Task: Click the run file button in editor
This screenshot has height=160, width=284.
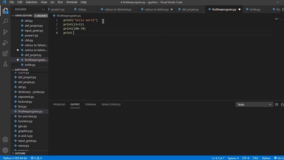Action: click(x=283, y=9)
